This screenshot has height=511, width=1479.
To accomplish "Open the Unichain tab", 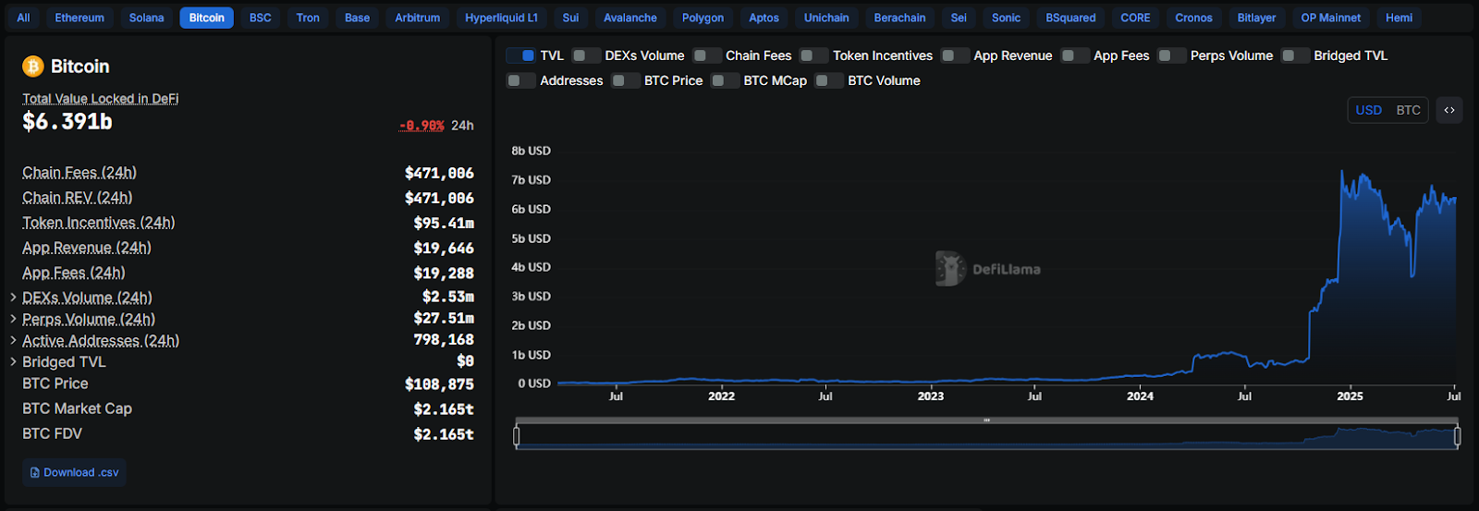I will pos(826,18).
